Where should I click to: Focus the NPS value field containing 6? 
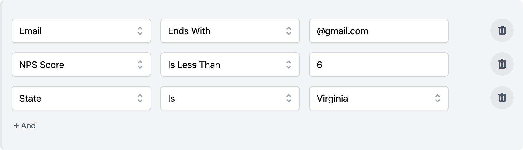click(x=379, y=65)
